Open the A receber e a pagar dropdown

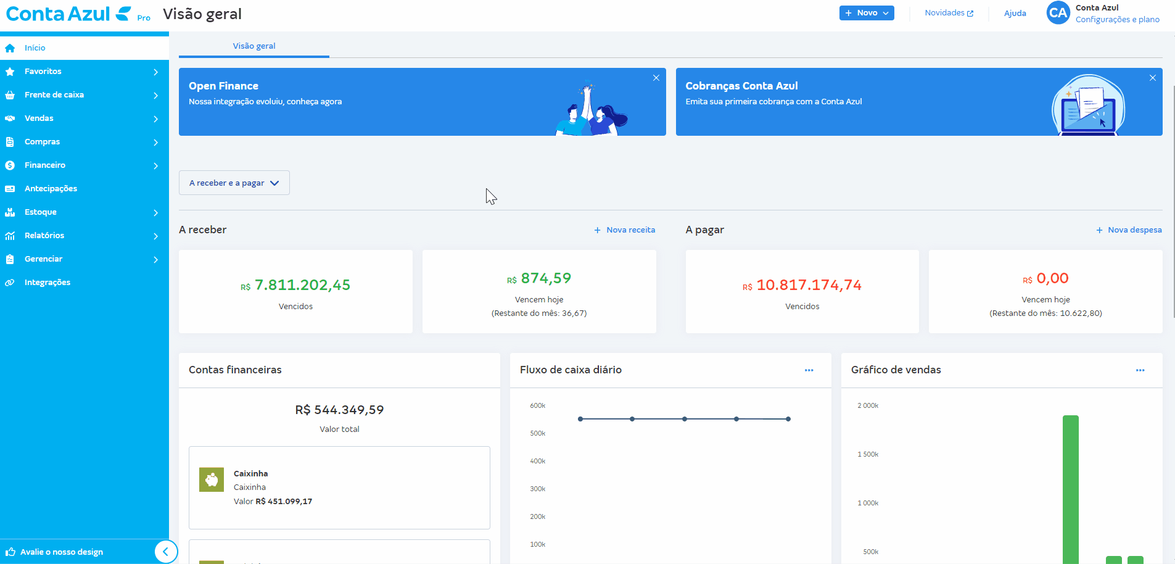click(234, 183)
